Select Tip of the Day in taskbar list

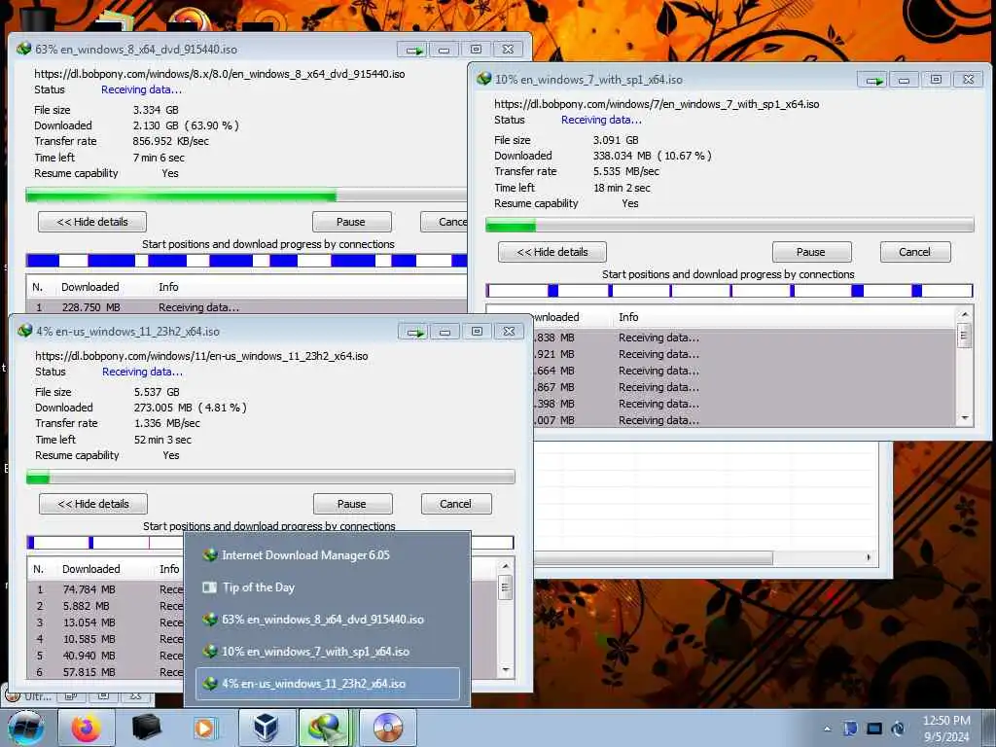coord(327,587)
